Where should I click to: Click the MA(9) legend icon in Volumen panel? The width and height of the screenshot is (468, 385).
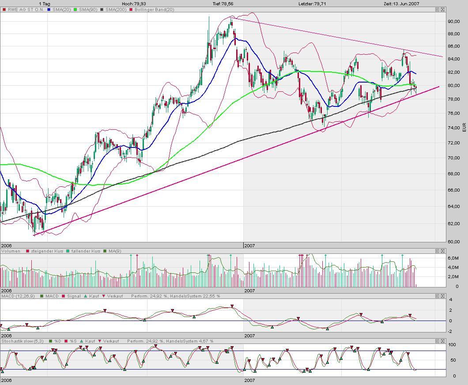tap(105, 250)
